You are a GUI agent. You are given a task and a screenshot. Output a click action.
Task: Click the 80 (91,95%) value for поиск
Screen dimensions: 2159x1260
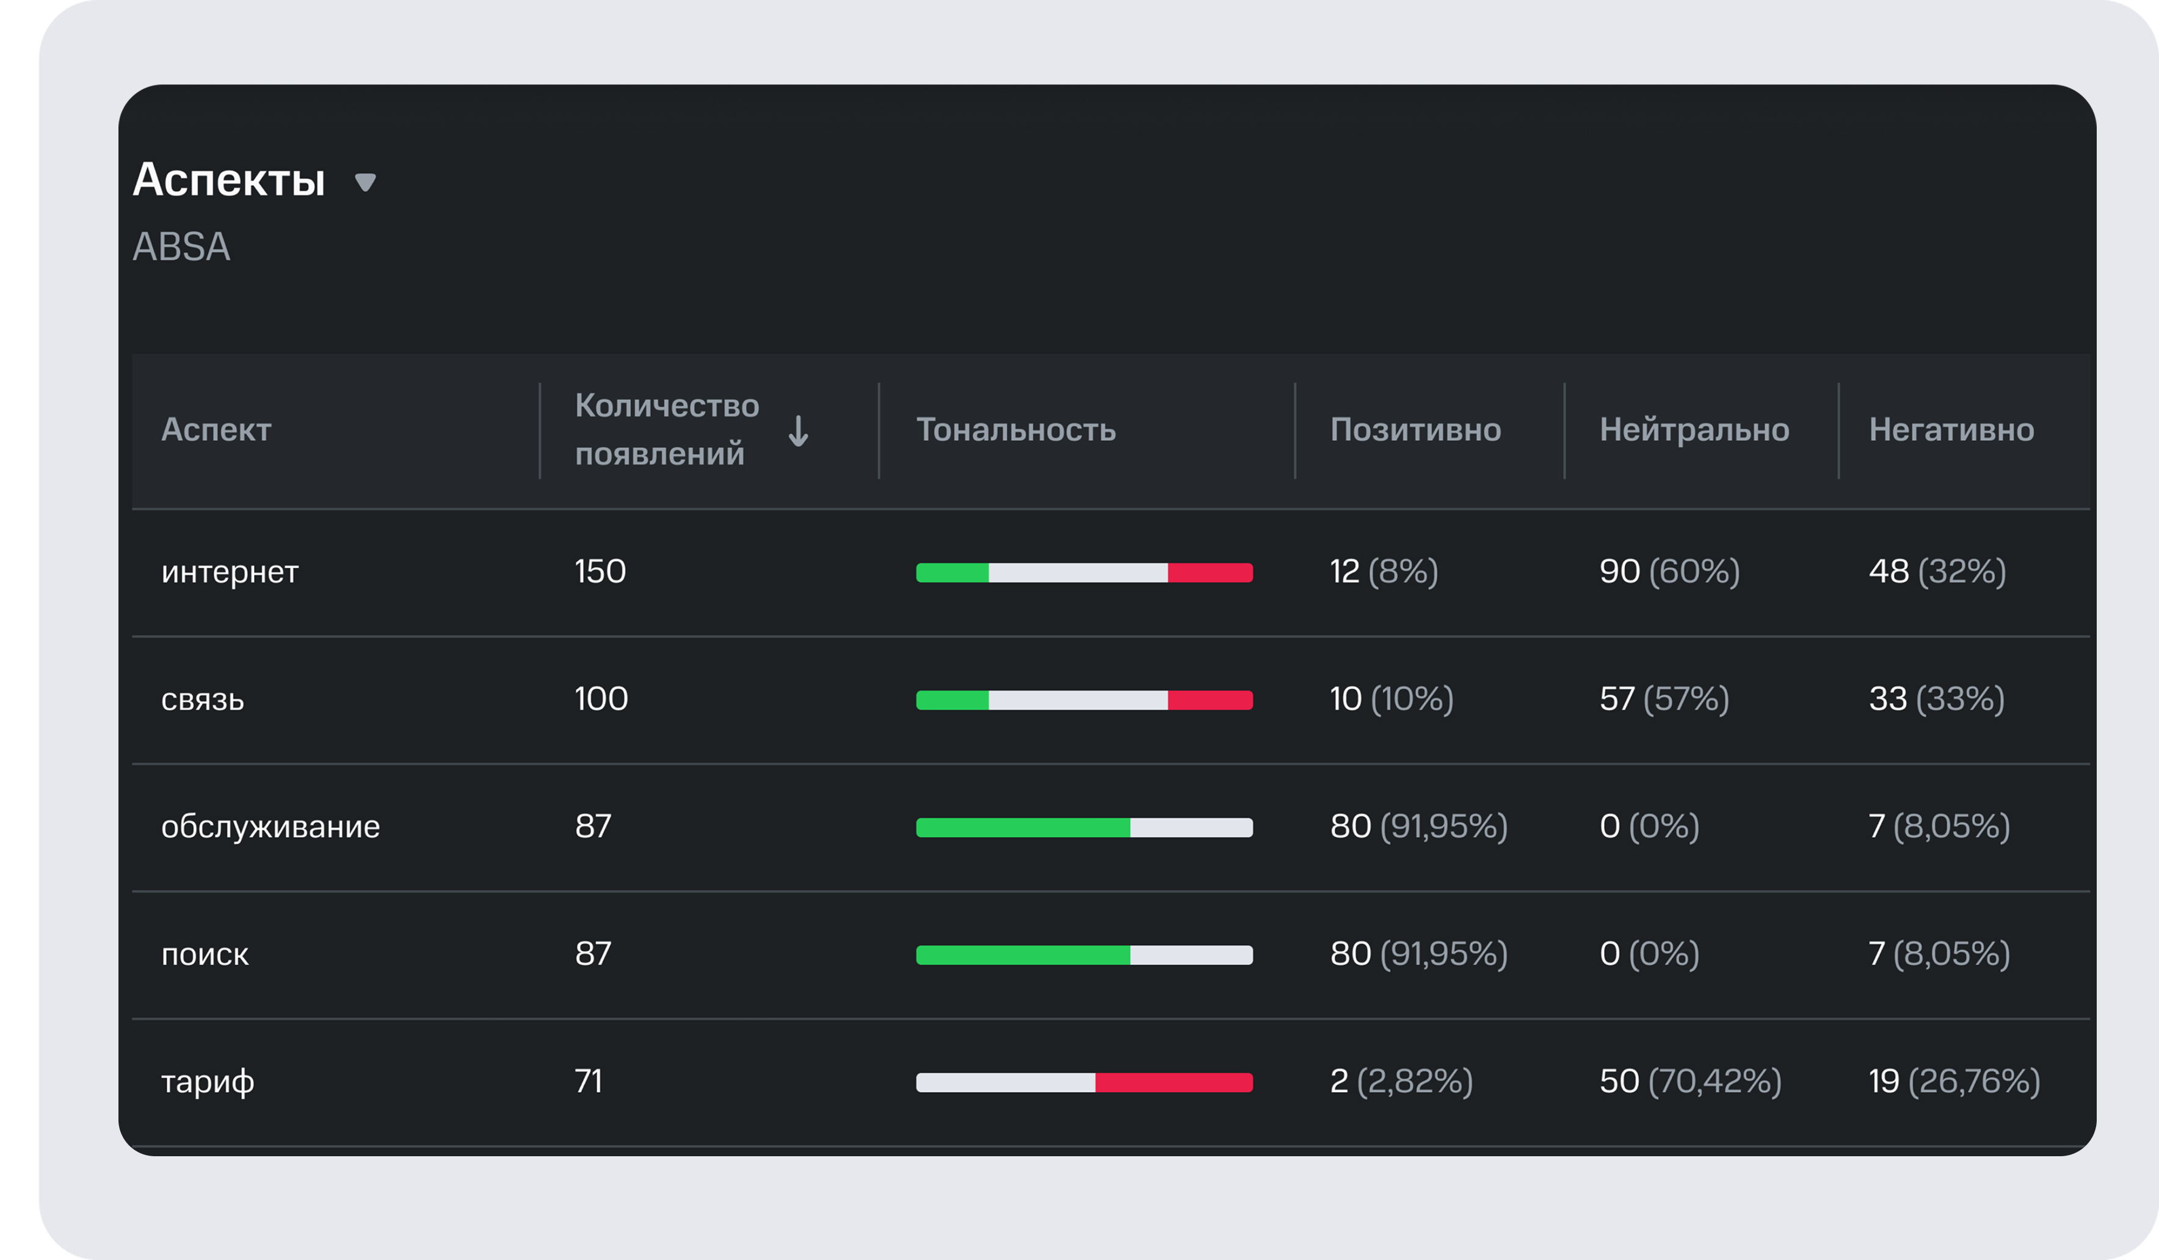click(1418, 954)
